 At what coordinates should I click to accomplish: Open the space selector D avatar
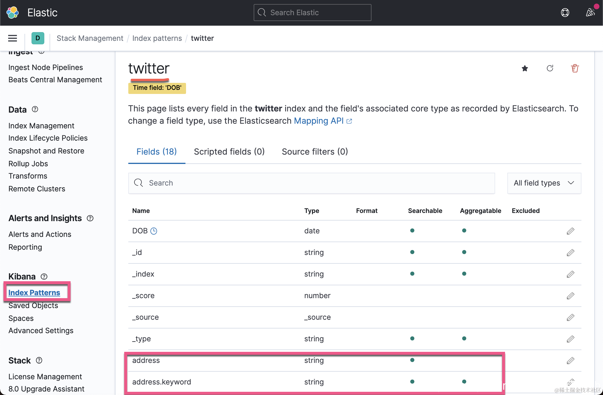coord(38,38)
